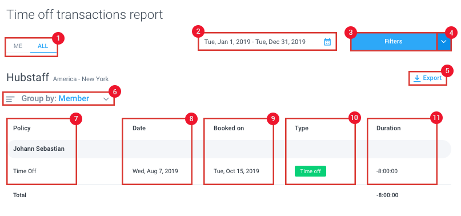The width and height of the screenshot is (461, 216).
Task: Select the ALL tab
Action: tap(43, 46)
